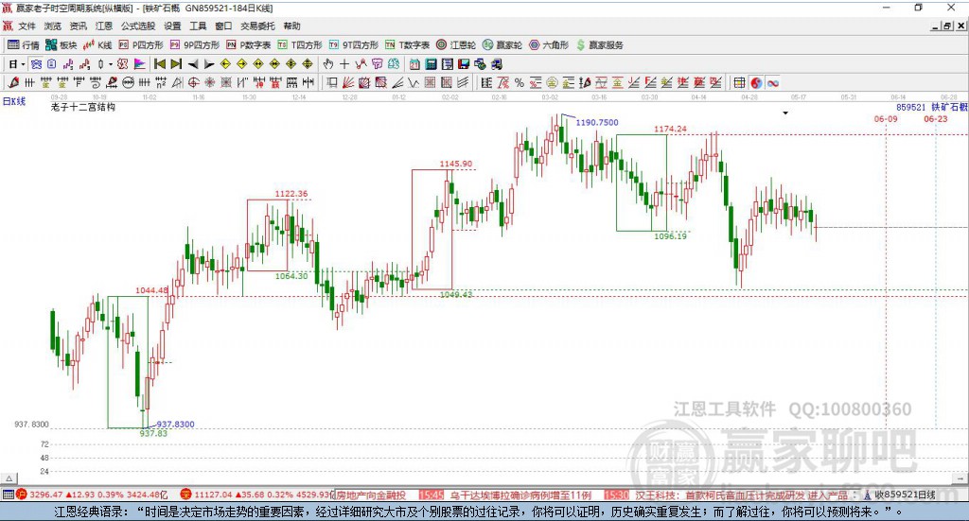Open the 资讯 menu
Image resolution: width=969 pixels, height=521 pixels.
(79, 26)
